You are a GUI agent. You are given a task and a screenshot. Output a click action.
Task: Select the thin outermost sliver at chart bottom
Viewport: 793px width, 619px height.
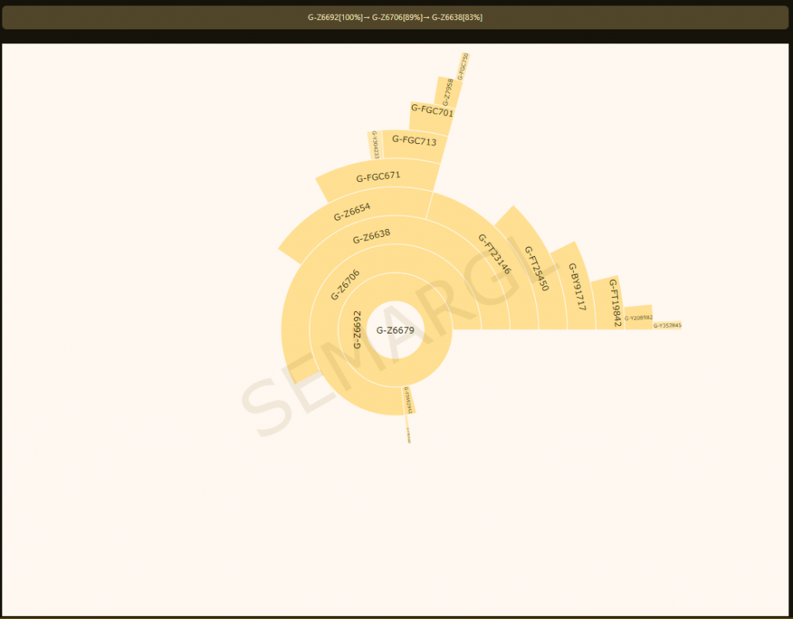click(409, 435)
